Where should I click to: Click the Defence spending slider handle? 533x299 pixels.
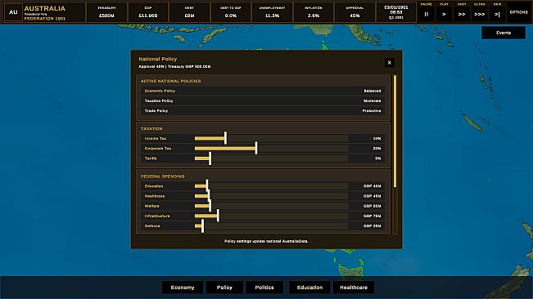coord(202,225)
